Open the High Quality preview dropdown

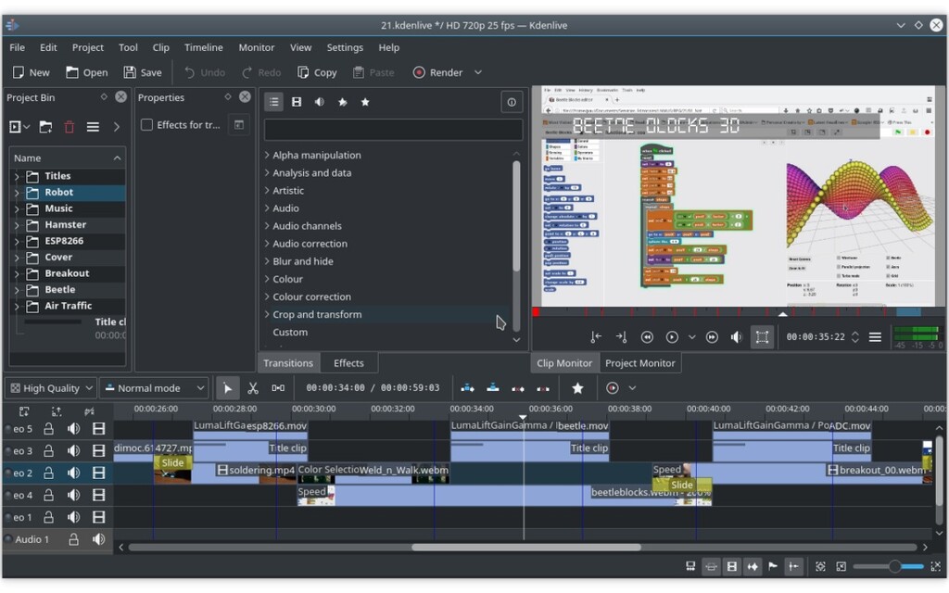[50, 387]
